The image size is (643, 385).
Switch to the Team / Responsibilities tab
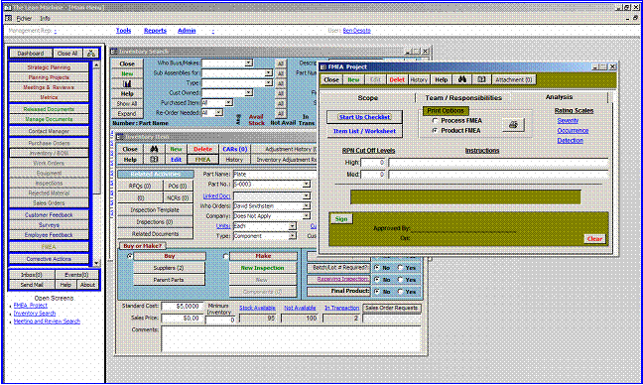(463, 98)
